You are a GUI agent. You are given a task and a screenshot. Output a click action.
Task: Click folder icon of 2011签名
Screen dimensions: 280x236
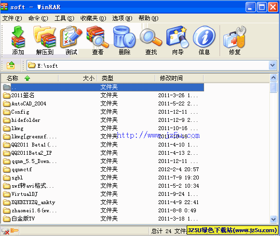coord(7,95)
